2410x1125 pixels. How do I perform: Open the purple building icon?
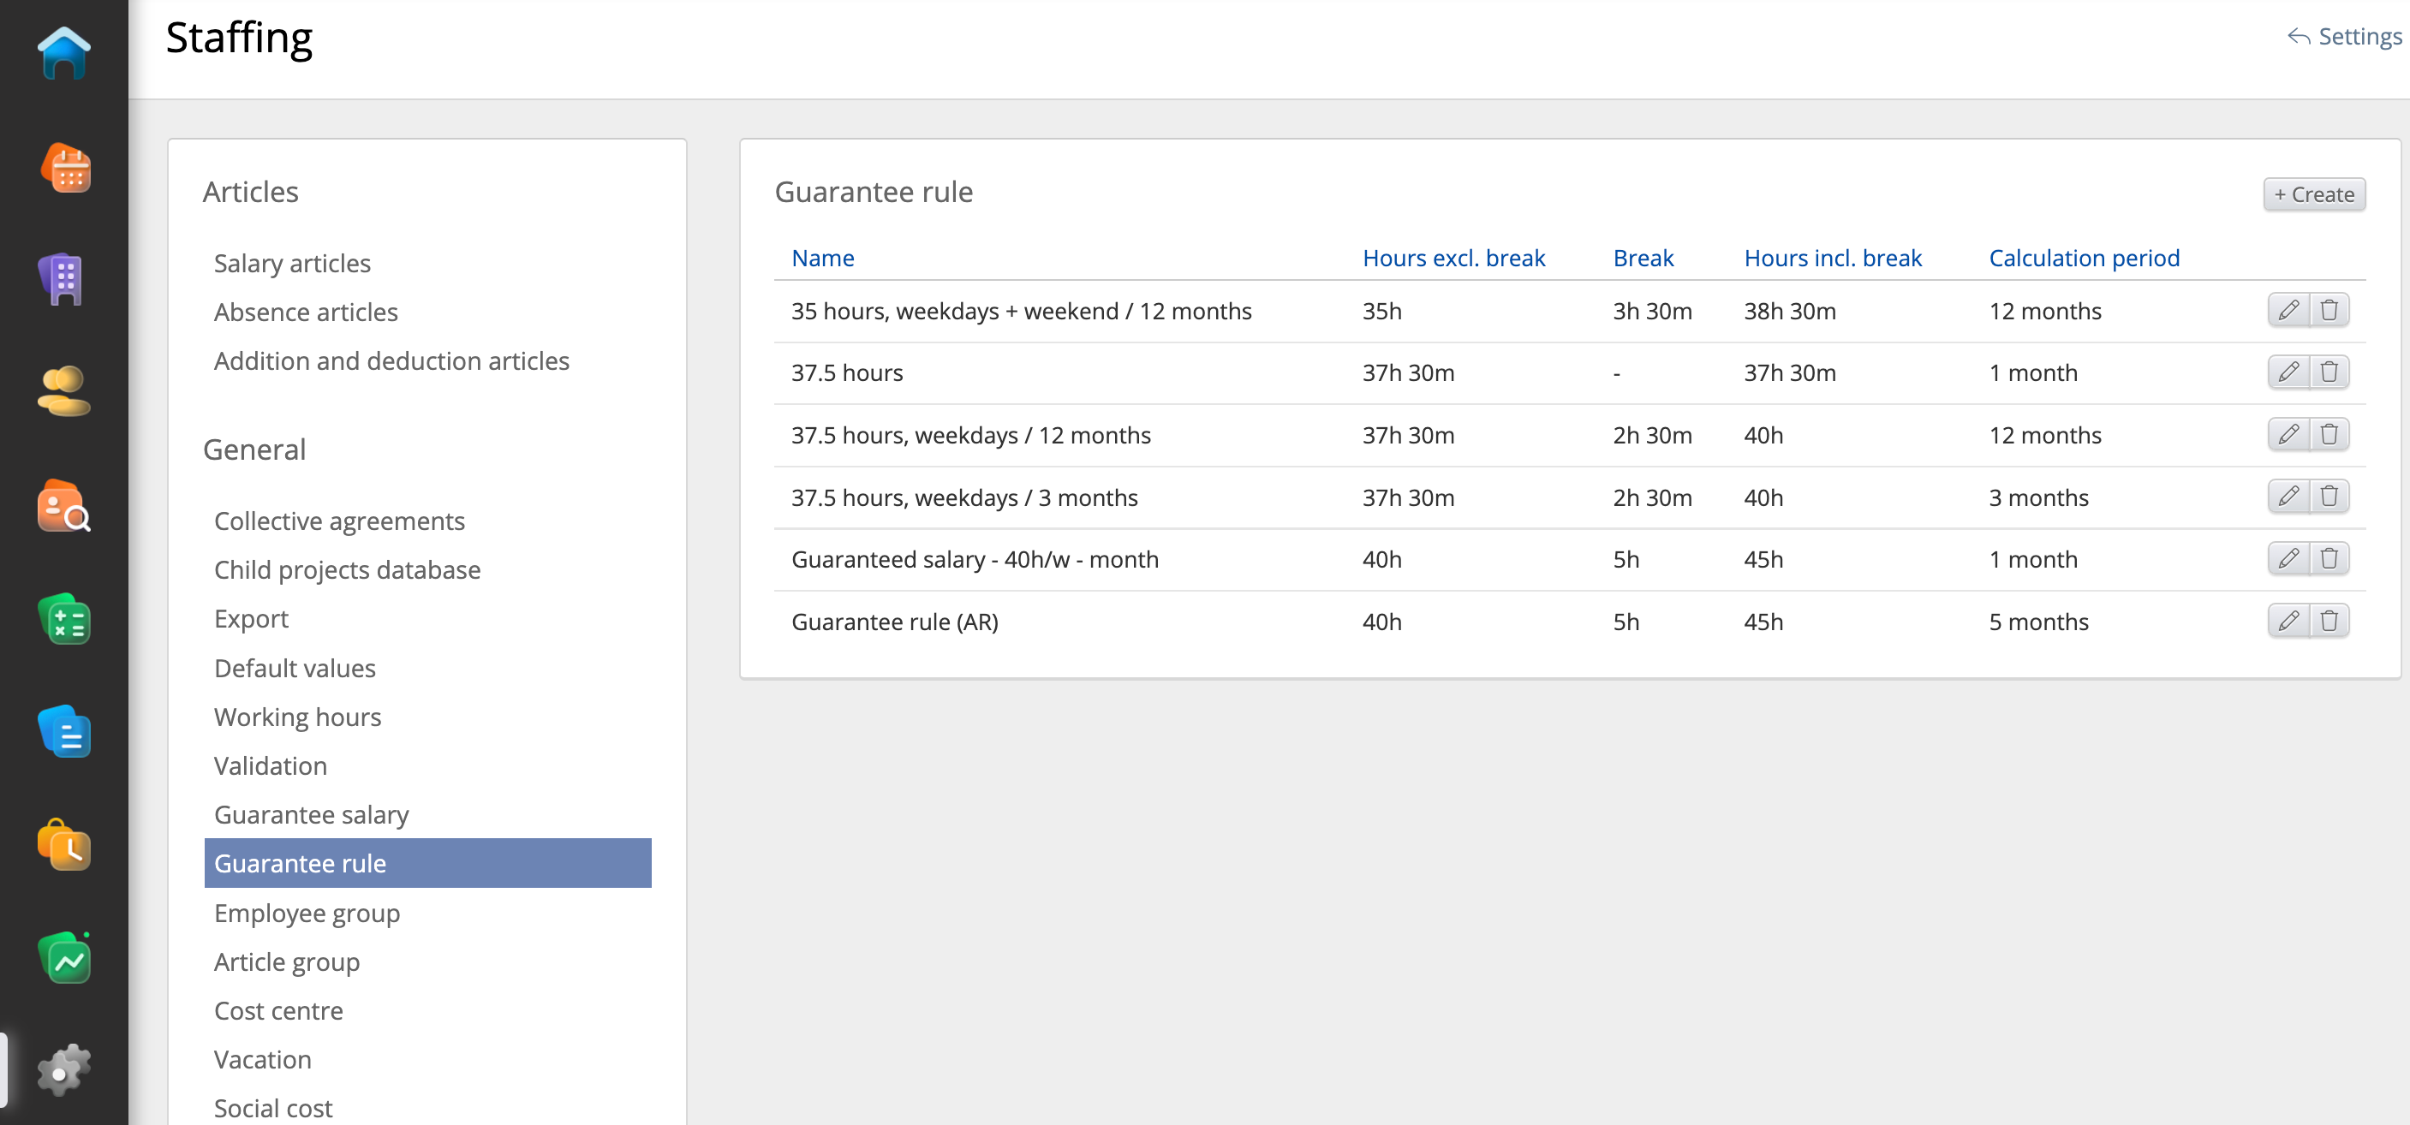click(x=63, y=278)
